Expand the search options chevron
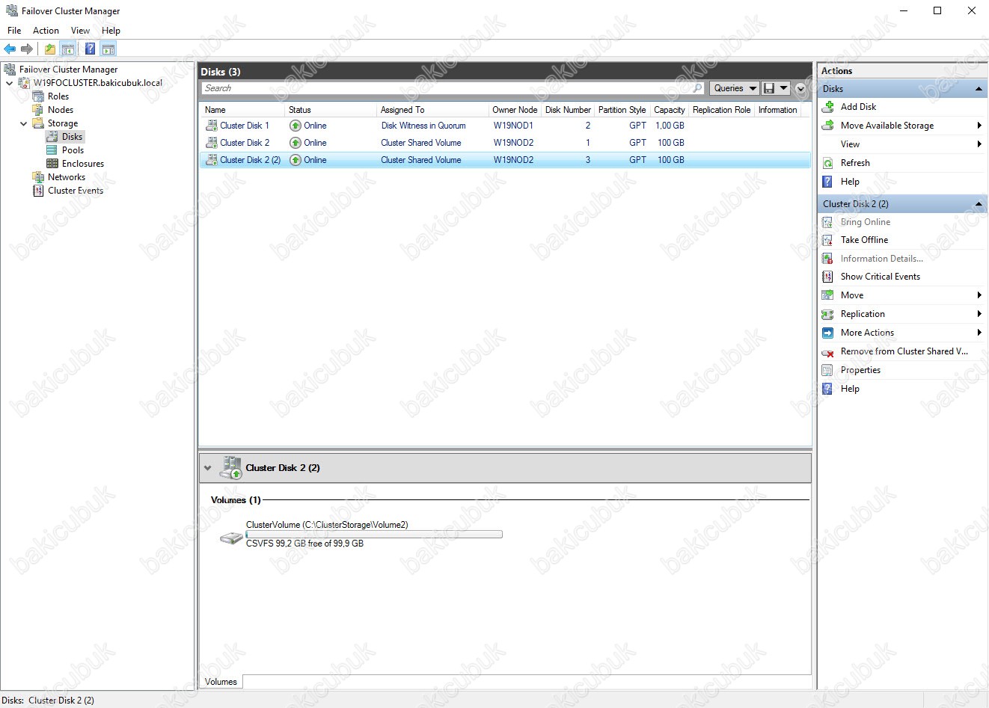This screenshot has height=708, width=989. click(800, 88)
